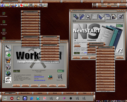Click the Netscape N icon in shelf
This screenshot has height=102, width=127.
coord(38,98)
